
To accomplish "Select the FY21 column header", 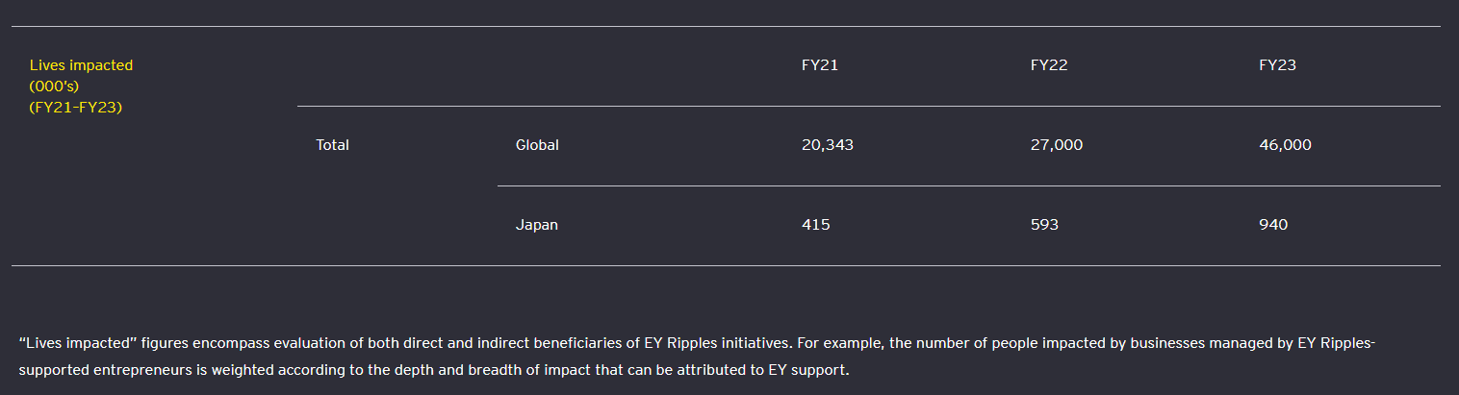I will [819, 65].
